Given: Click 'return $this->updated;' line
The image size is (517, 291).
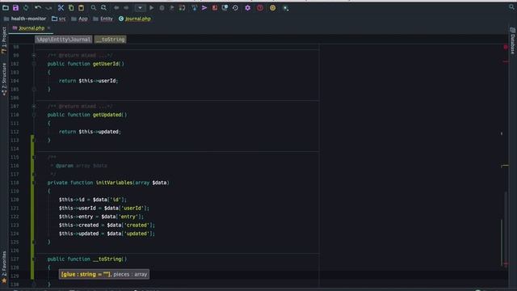Looking at the screenshot, I should click(90, 132).
